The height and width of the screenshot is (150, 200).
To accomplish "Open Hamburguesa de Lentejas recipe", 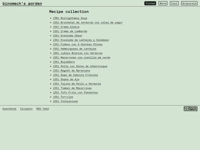I will tap(74, 49).
